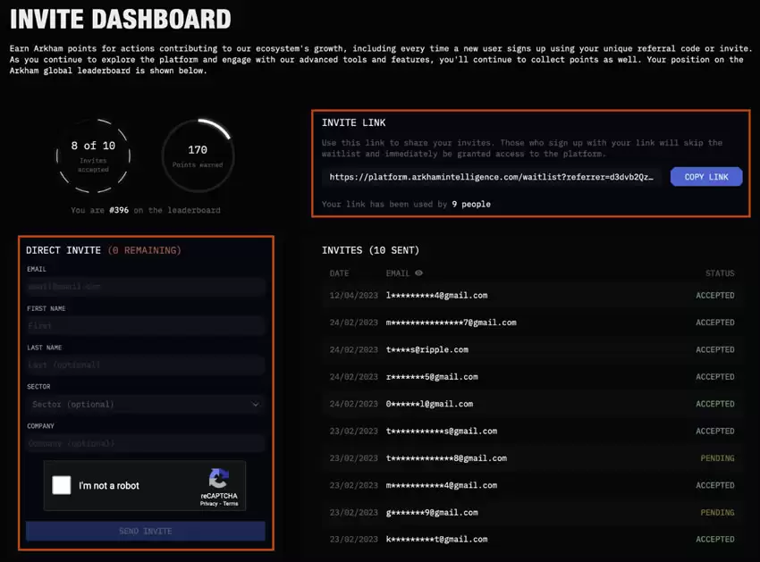
Task: Click the Status column header
Action: (719, 273)
